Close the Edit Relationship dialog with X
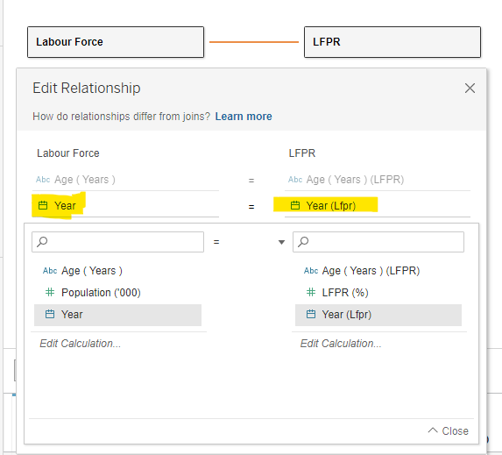502x455 pixels. [x=470, y=89]
